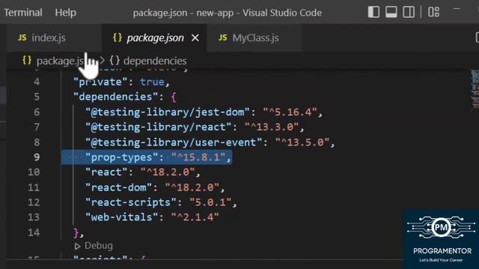Open Customize Layout icon
The image size is (479, 269).
tap(433, 12)
